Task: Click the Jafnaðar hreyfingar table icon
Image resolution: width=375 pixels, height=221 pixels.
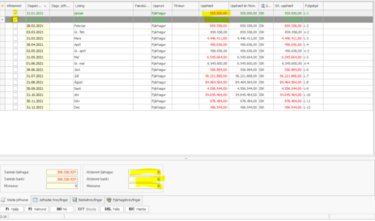Action: (35, 200)
